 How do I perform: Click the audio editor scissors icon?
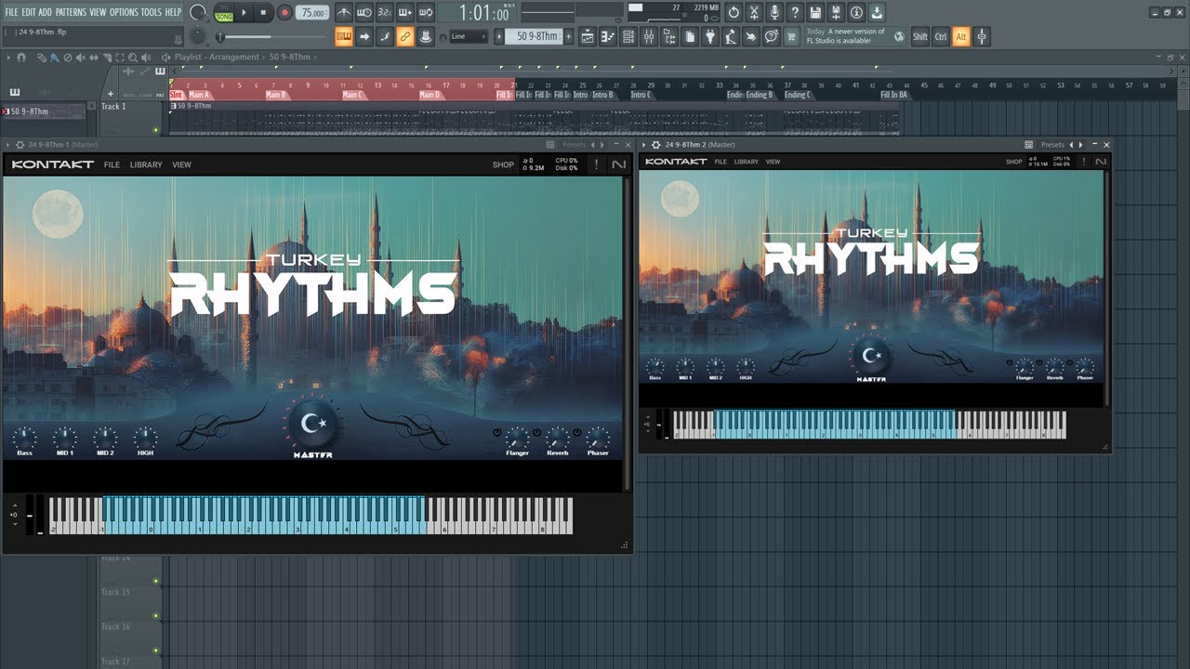[x=754, y=13]
